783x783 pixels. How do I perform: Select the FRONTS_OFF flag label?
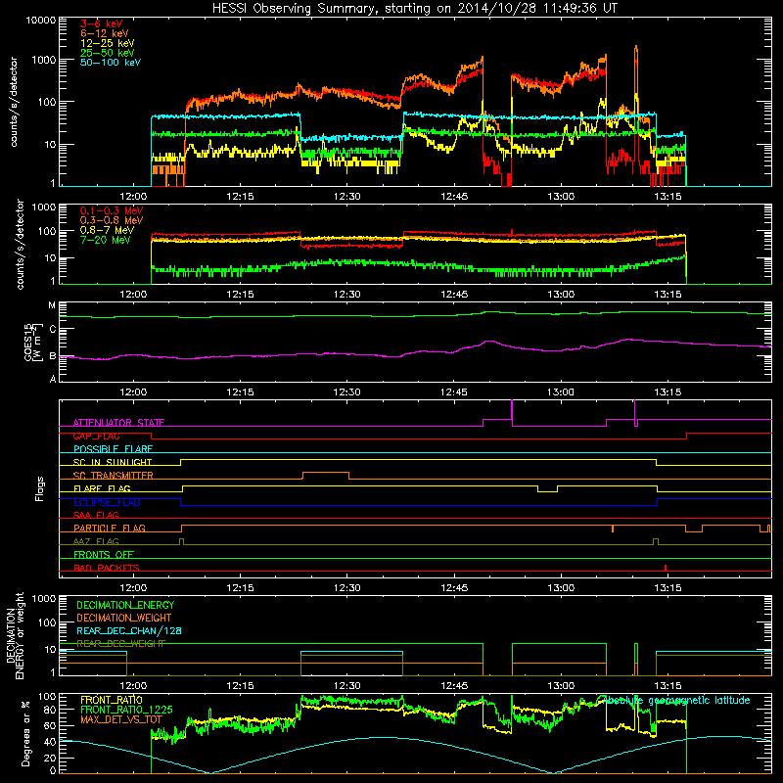(104, 555)
